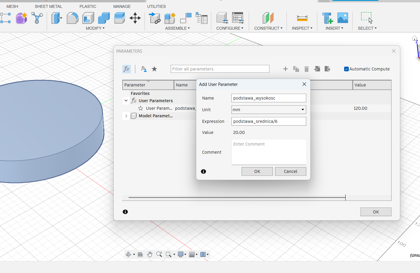Viewport: 420px width, 273px height.
Task: Click into the Expression input field
Action: click(269, 121)
